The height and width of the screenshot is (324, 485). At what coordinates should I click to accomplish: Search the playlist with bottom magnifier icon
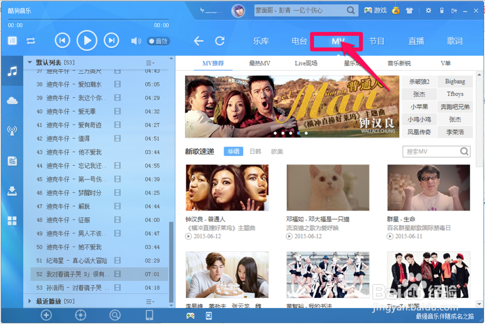115,315
